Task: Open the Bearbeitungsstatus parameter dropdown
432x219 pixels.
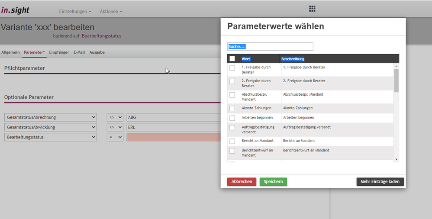Action: point(51,137)
